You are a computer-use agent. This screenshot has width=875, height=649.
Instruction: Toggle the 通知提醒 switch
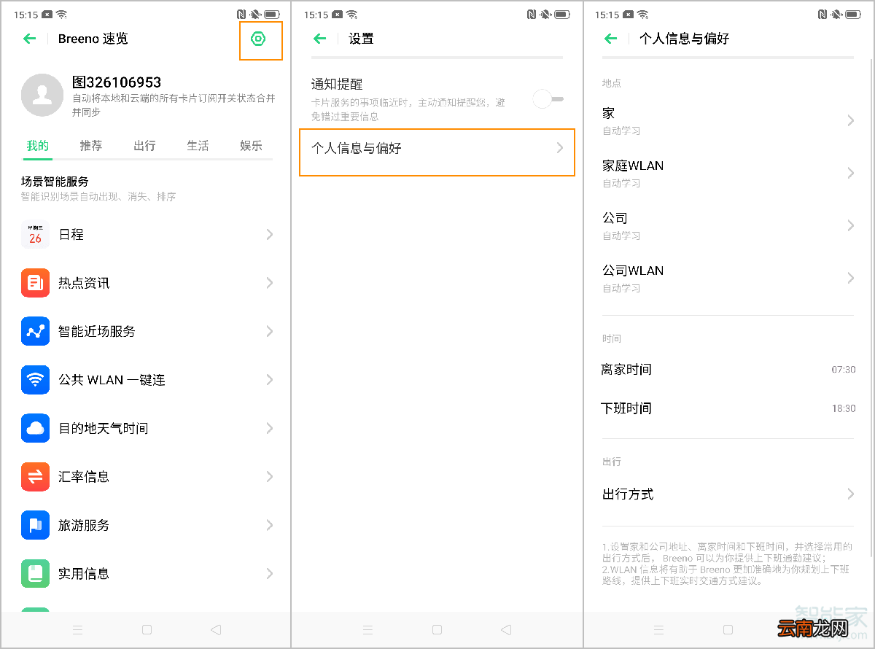[548, 98]
